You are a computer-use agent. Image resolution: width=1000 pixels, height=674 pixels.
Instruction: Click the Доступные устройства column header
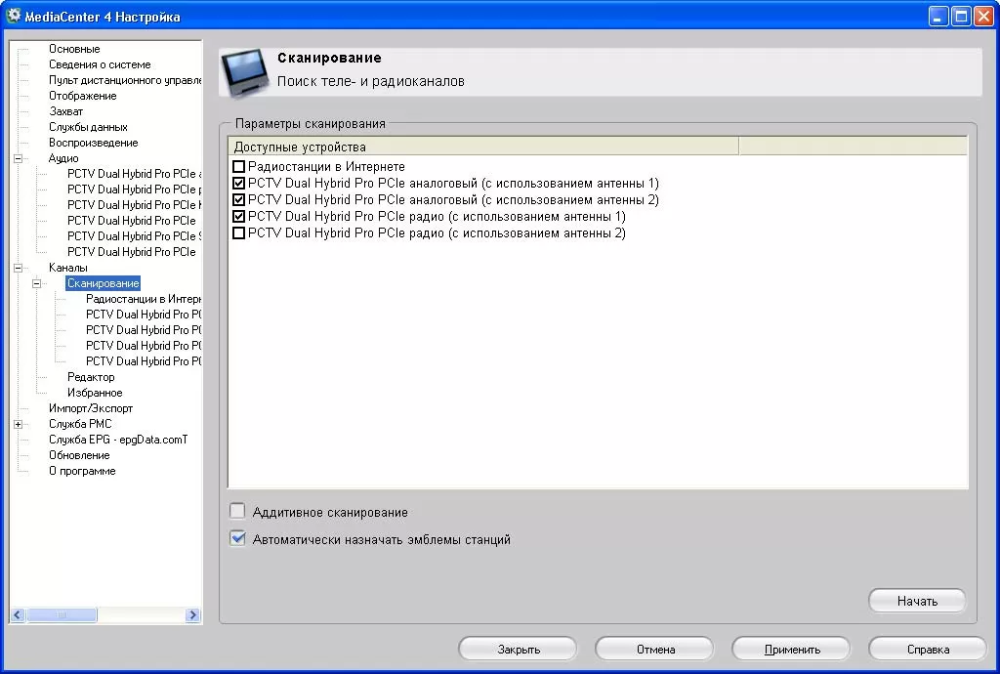pos(483,147)
